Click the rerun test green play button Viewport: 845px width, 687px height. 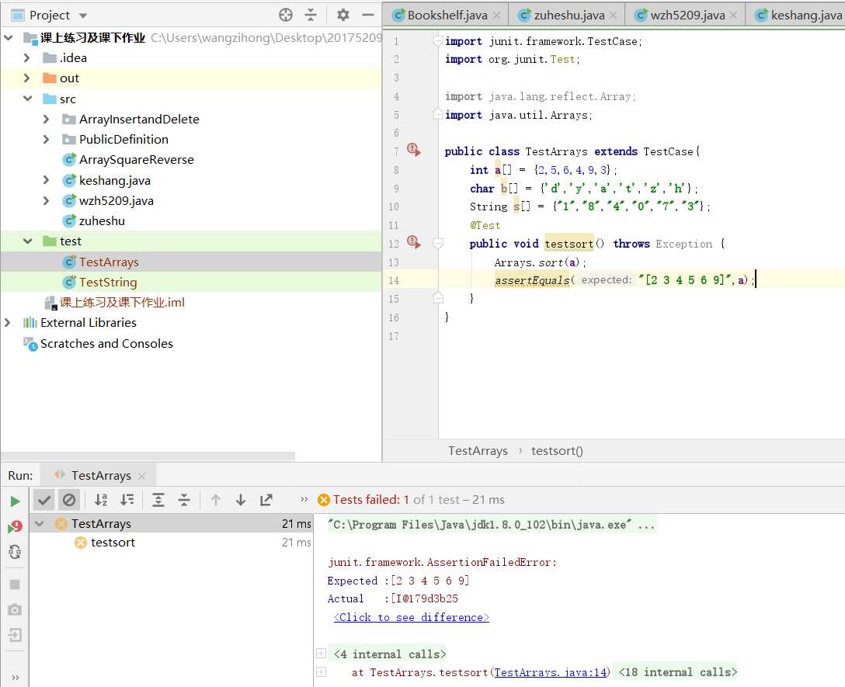pos(15,501)
